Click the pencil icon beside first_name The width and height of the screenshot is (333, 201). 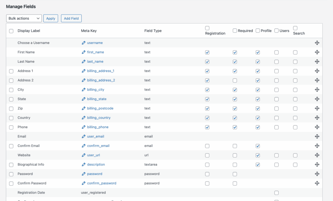pyautogui.click(x=84, y=52)
